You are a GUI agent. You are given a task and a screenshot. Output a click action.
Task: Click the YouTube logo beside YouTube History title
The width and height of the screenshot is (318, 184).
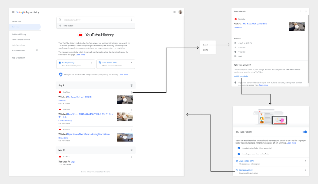pyautogui.click(x=80, y=35)
